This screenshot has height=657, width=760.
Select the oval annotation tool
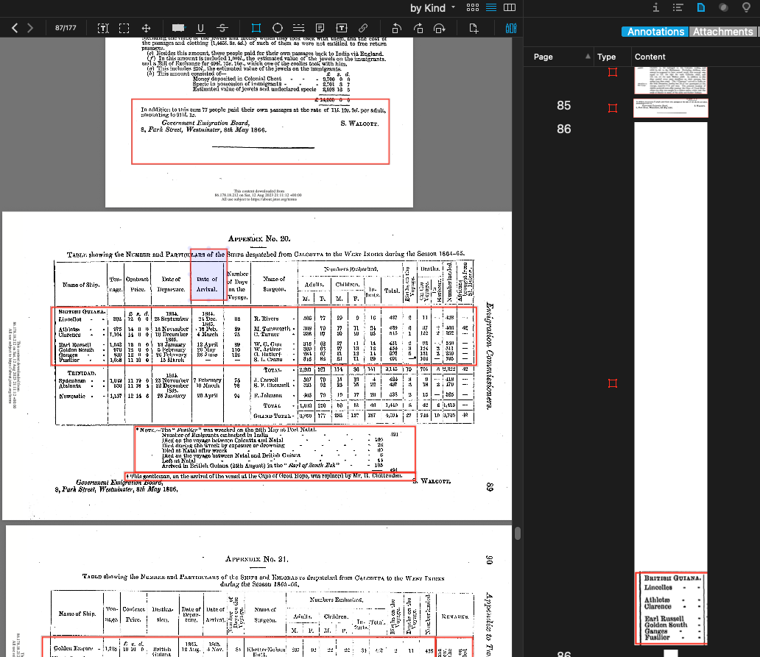coord(278,29)
